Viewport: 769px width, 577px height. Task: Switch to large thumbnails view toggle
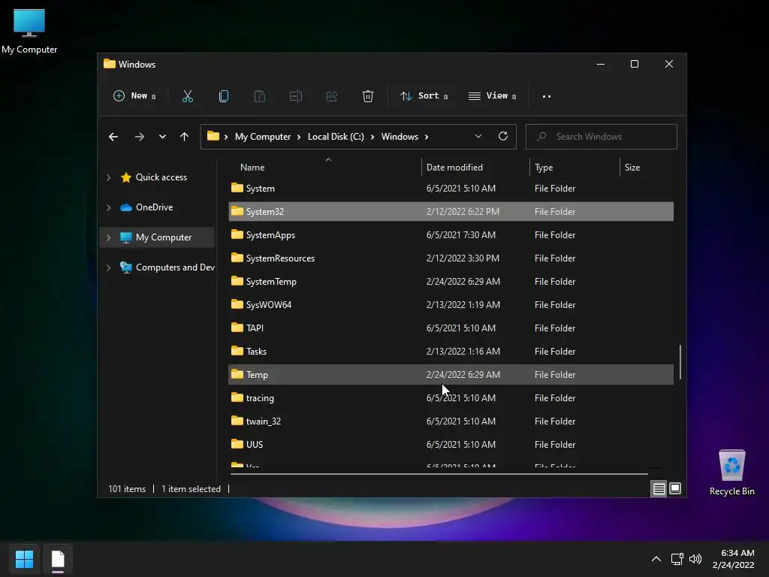click(x=675, y=488)
